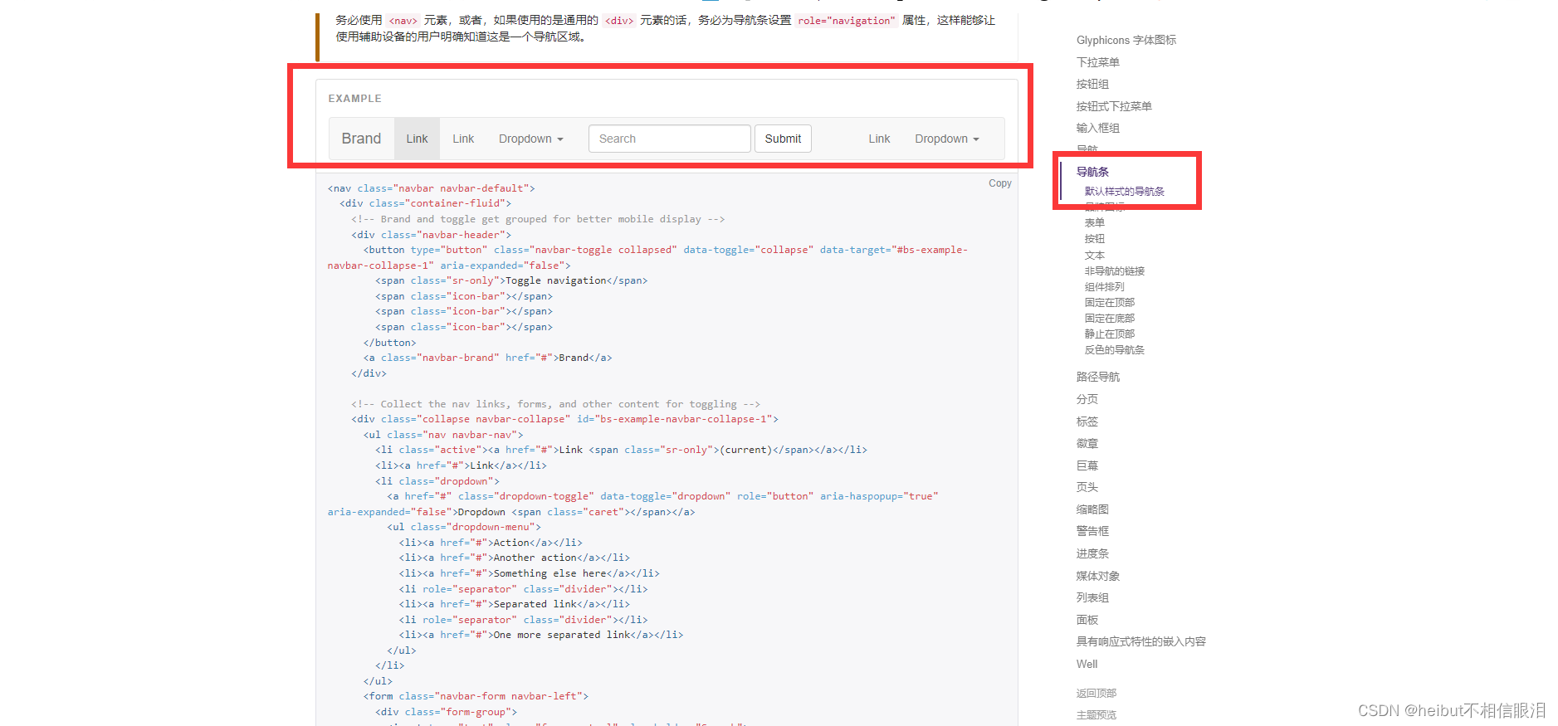Open 徽章 sidebar link
1558x726 pixels.
point(1087,443)
